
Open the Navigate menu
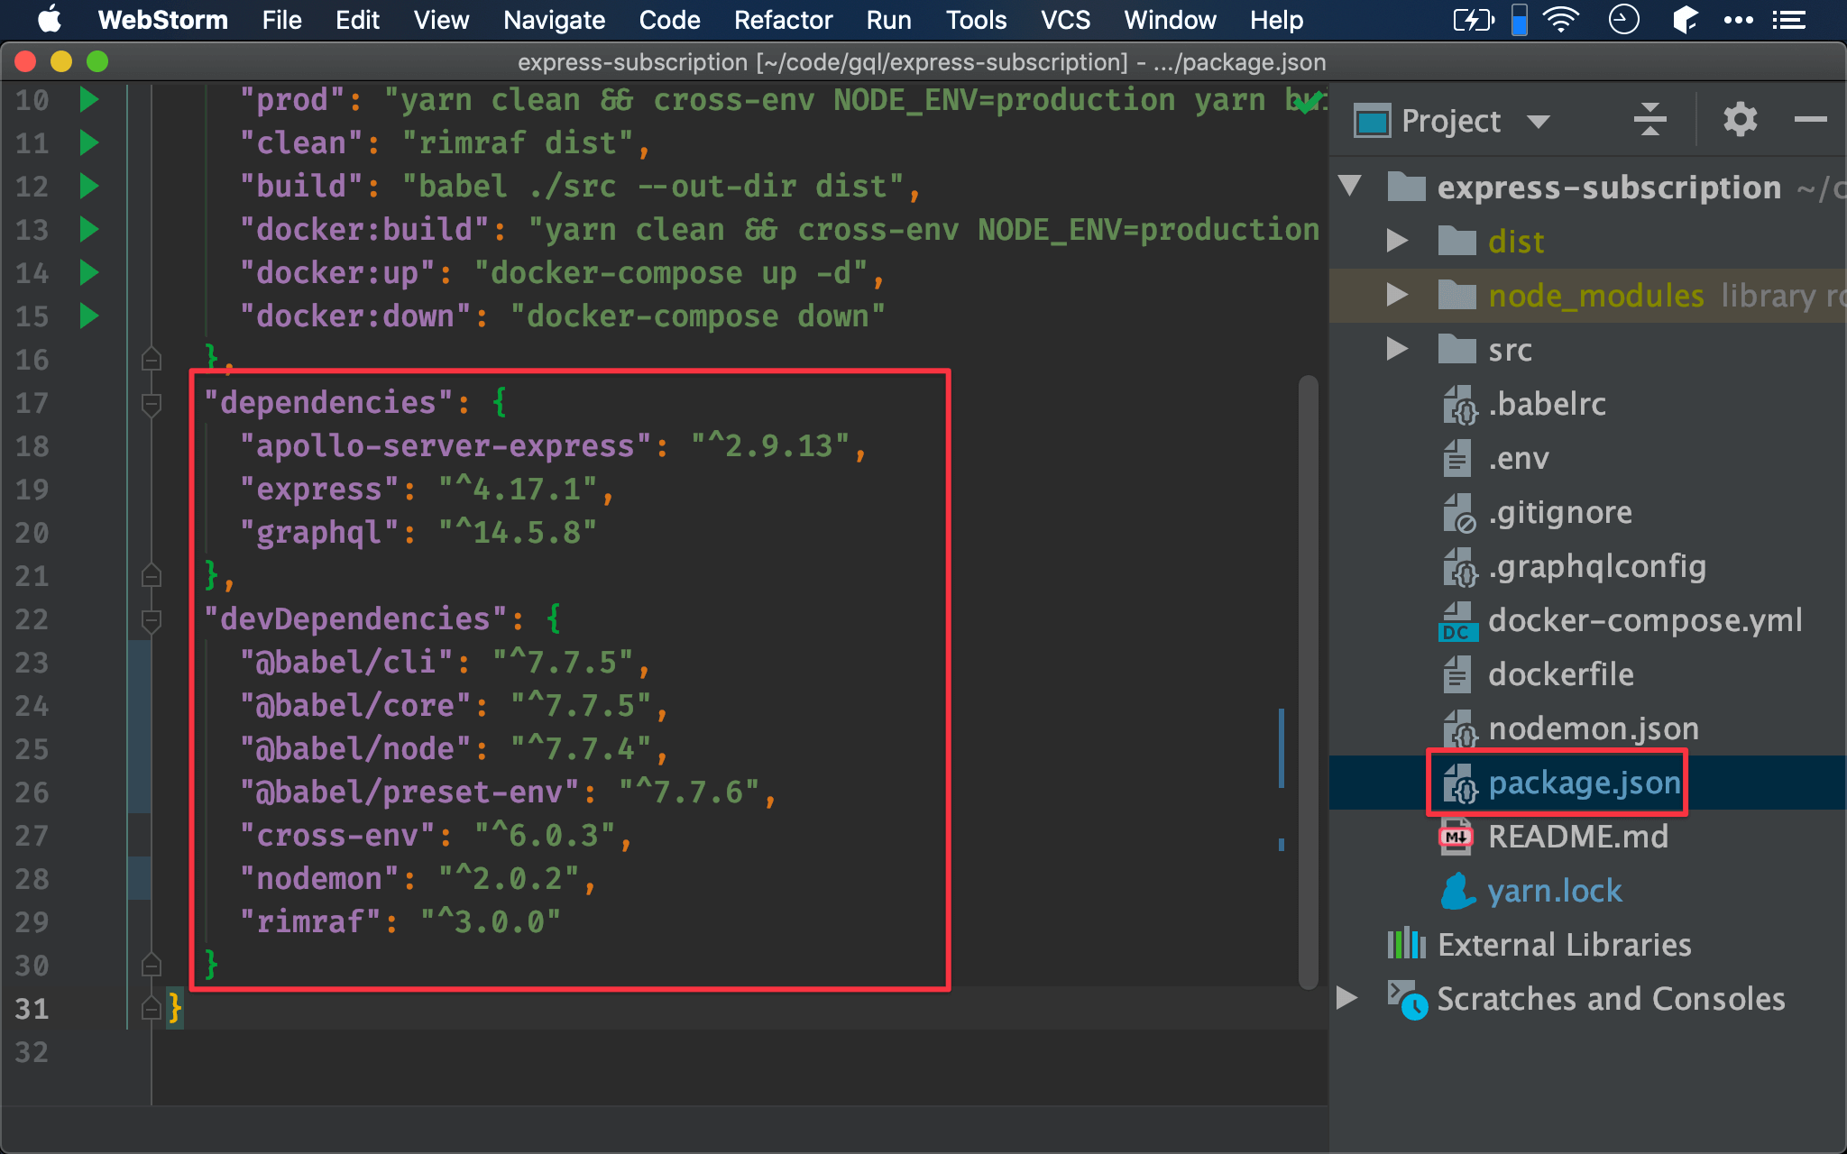click(x=554, y=20)
